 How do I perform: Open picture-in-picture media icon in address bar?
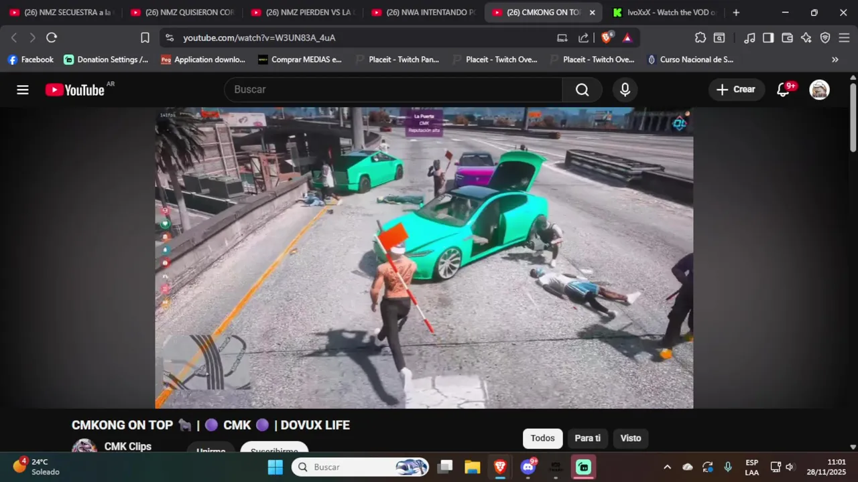[562, 37]
